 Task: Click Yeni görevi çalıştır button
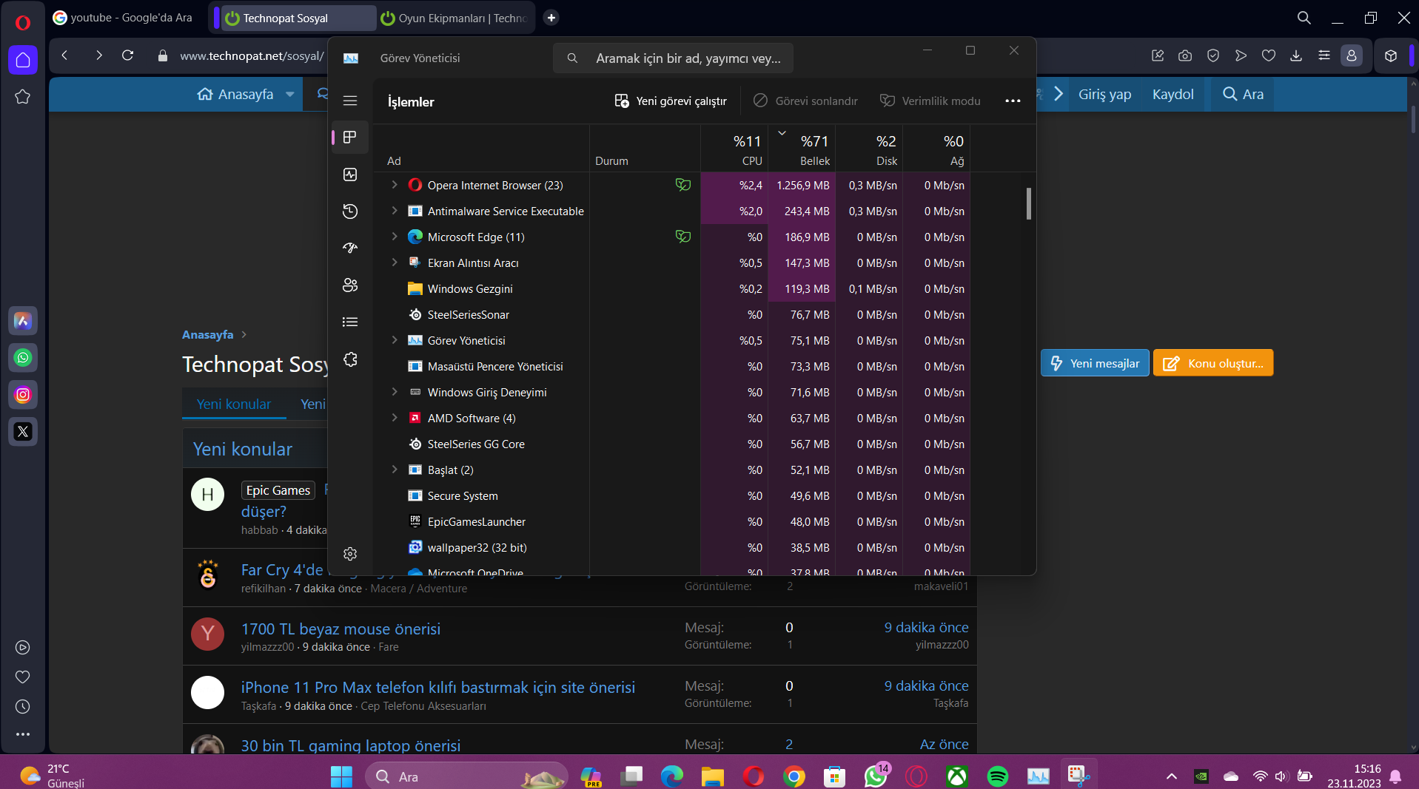pyautogui.click(x=671, y=101)
